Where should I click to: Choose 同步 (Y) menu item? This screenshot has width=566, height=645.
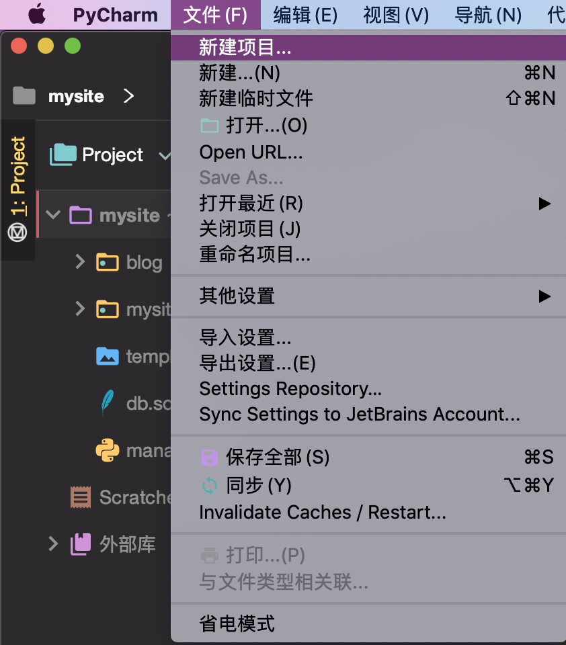[368, 485]
